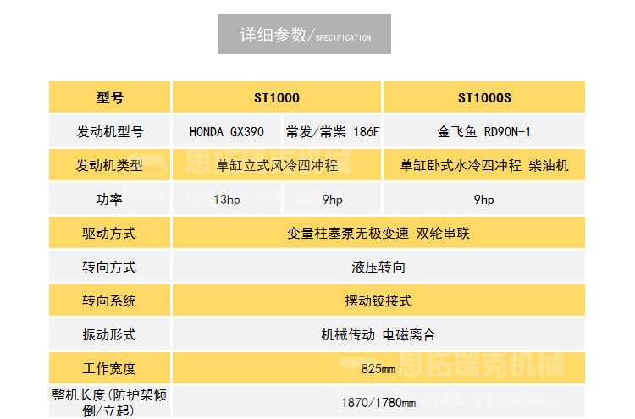The width and height of the screenshot is (635, 419).
Task: Click the ST1000 column header
Action: coord(276,97)
